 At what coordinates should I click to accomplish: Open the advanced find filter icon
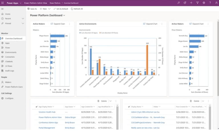[x=197, y=3]
